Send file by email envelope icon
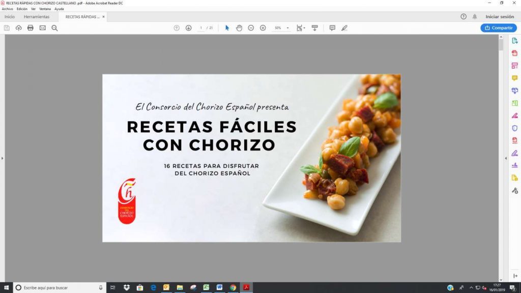521x293 pixels. coord(43,28)
